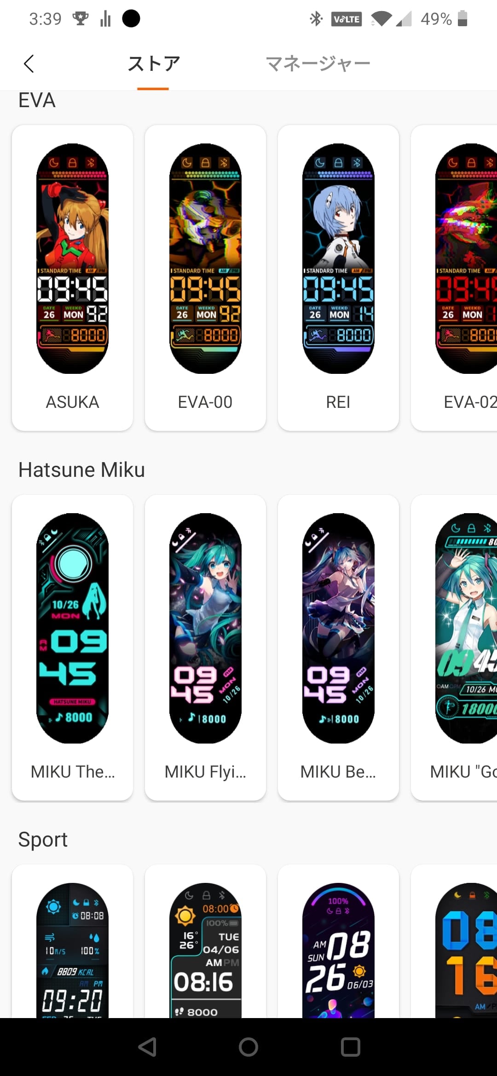The image size is (497, 1076).
Task: Open the MIKU Flyi... watch face
Action: click(x=205, y=647)
